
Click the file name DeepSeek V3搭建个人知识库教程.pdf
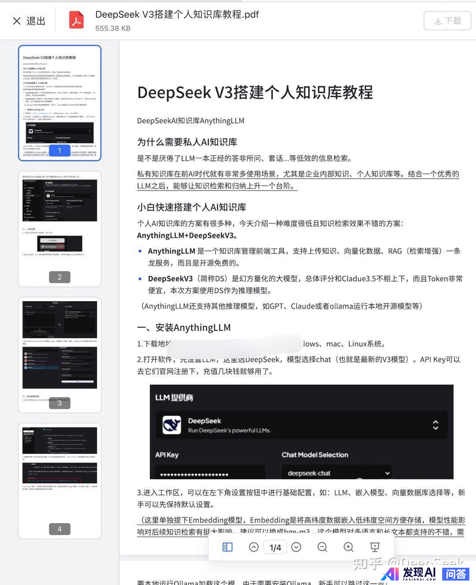pyautogui.click(x=177, y=15)
